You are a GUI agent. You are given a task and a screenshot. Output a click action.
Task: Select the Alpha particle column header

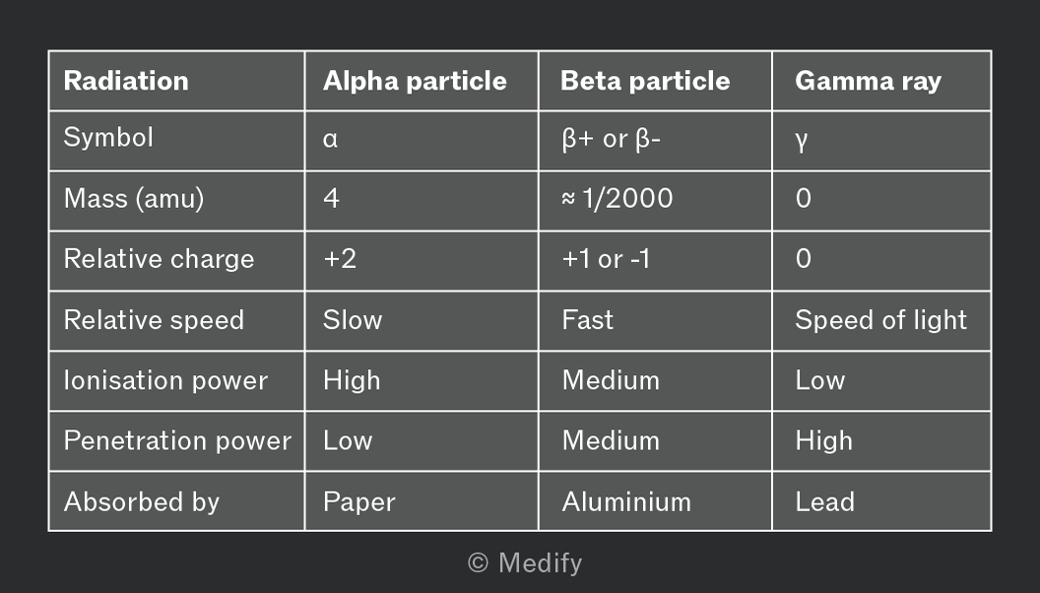(422, 81)
